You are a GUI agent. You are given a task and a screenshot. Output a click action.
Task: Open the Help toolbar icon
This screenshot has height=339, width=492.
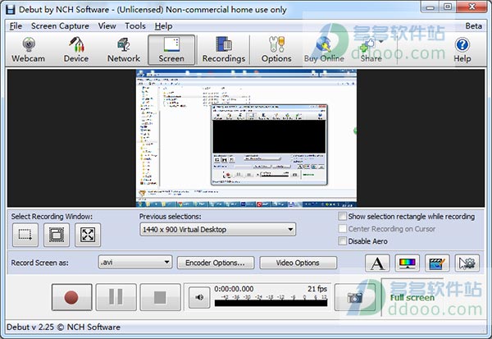pos(462,49)
